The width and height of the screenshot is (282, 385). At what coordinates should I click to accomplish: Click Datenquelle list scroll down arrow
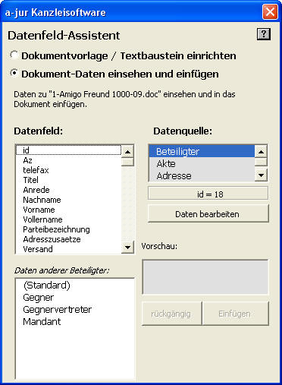(261, 175)
